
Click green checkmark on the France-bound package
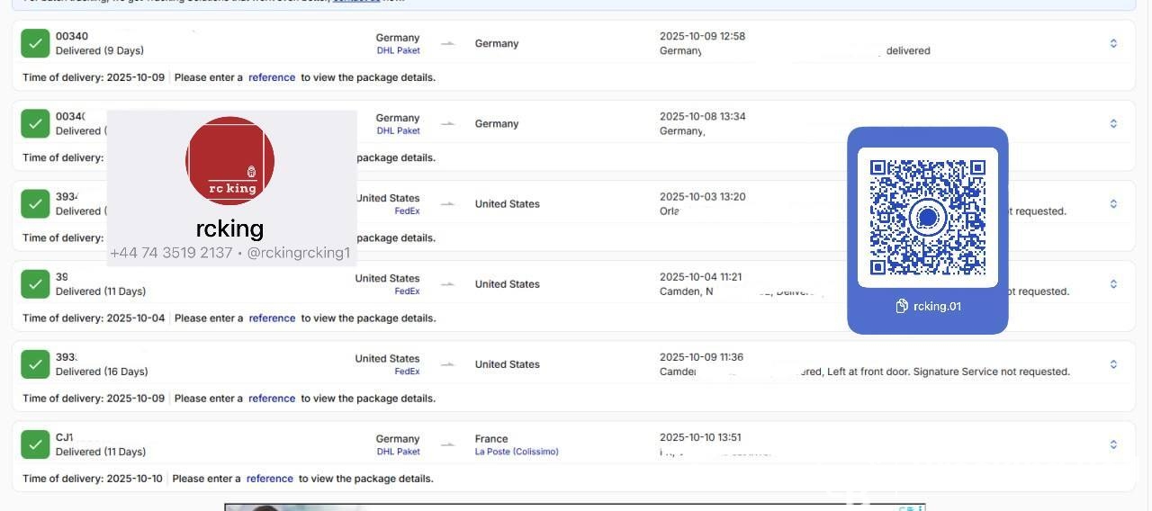coord(35,444)
